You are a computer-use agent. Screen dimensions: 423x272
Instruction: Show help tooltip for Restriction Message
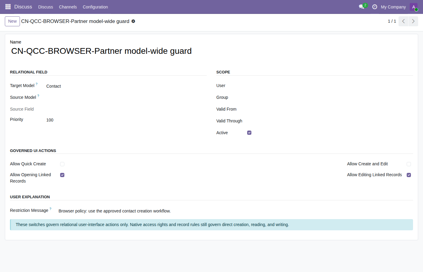click(50, 209)
